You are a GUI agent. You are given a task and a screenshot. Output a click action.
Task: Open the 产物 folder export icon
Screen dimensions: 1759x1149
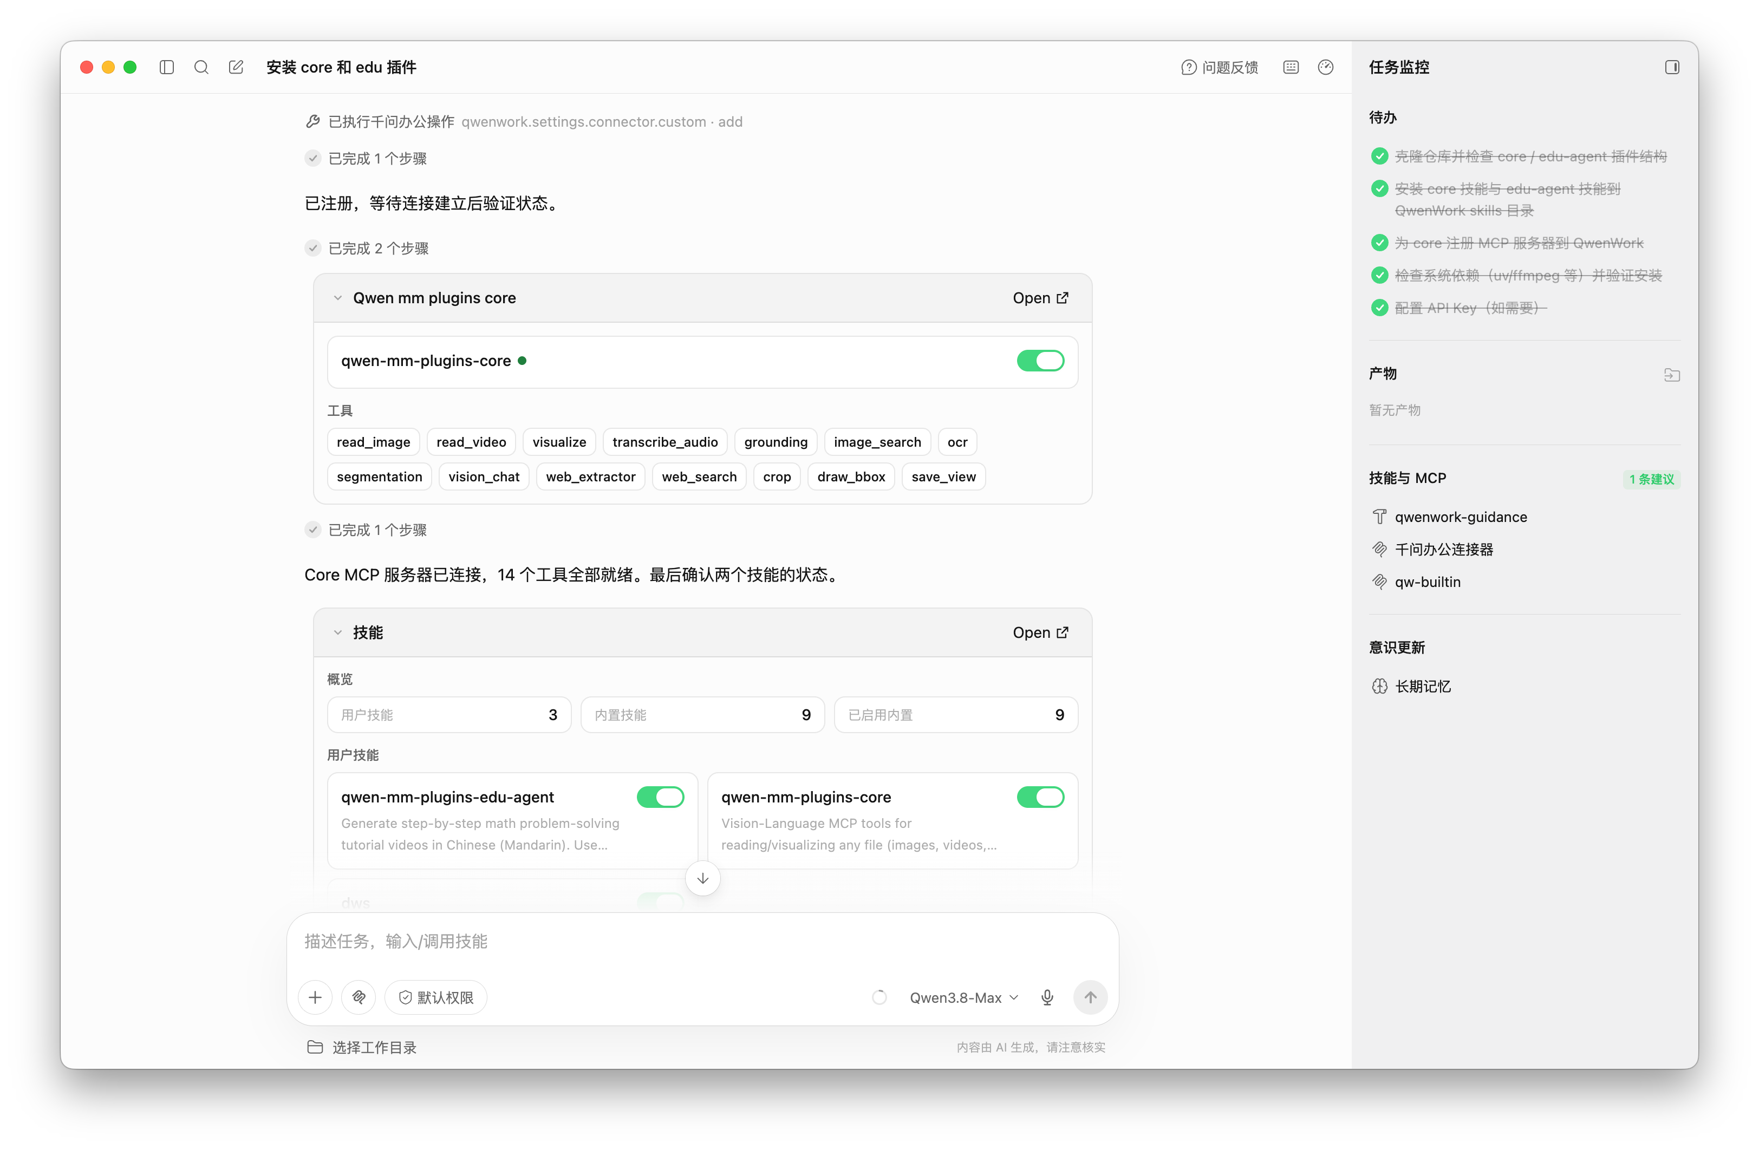(x=1672, y=375)
